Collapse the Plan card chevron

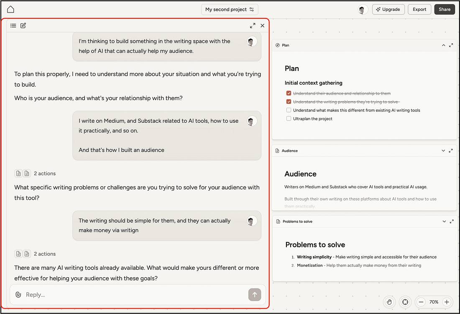point(444,45)
